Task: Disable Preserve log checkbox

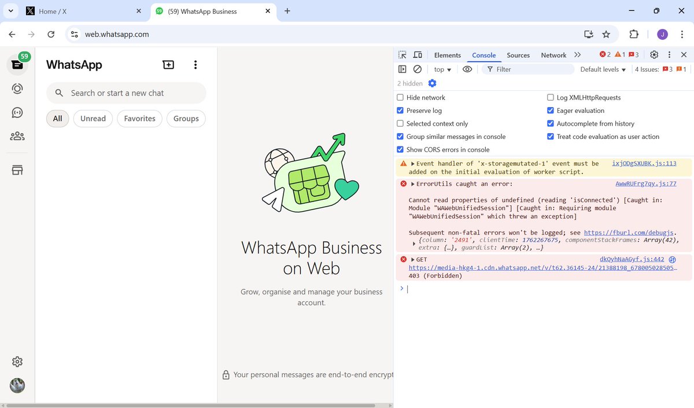Action: [400, 111]
